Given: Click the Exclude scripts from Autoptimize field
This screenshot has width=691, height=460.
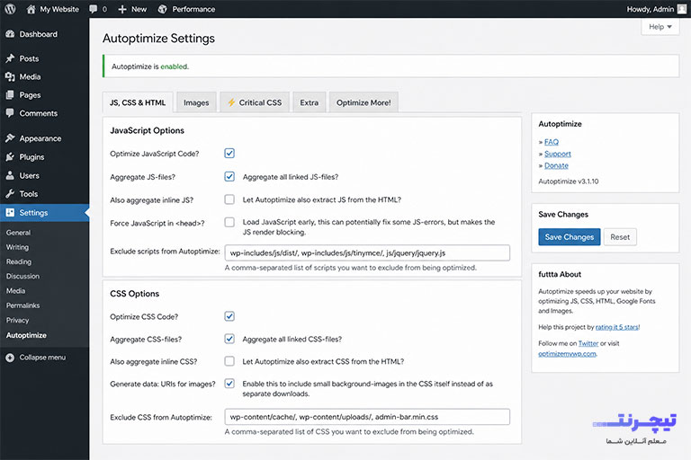Looking at the screenshot, I should click(367, 253).
